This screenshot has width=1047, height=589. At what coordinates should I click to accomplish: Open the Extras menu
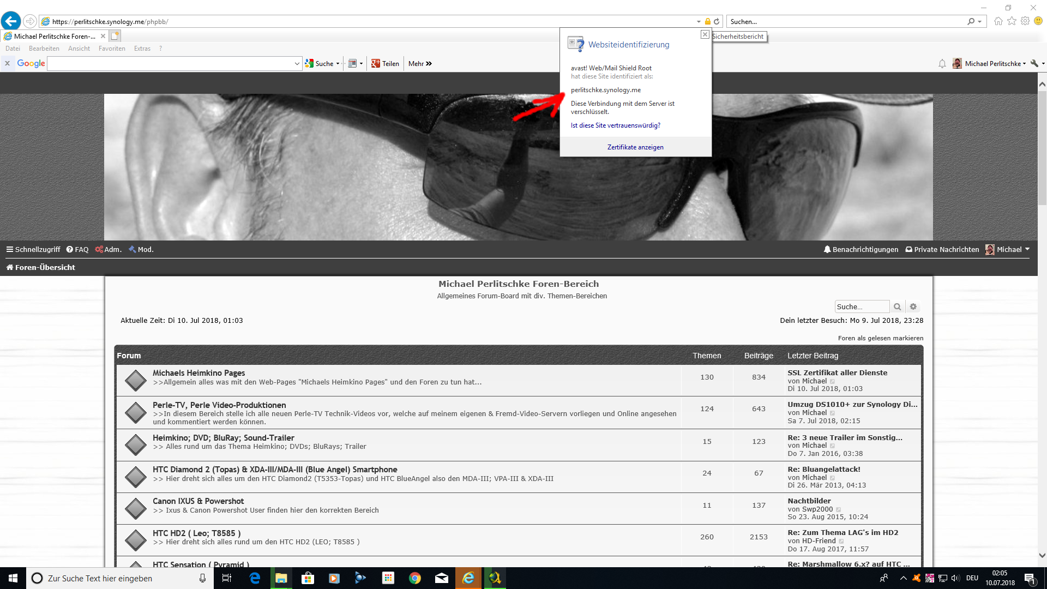[x=142, y=49]
